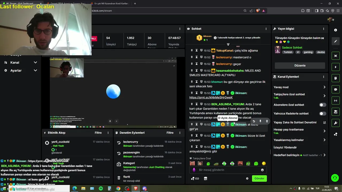The width and height of the screenshot is (342, 192).
Task: Switch to En çok Mil Kazandıran tab
Action: coord(110,3)
